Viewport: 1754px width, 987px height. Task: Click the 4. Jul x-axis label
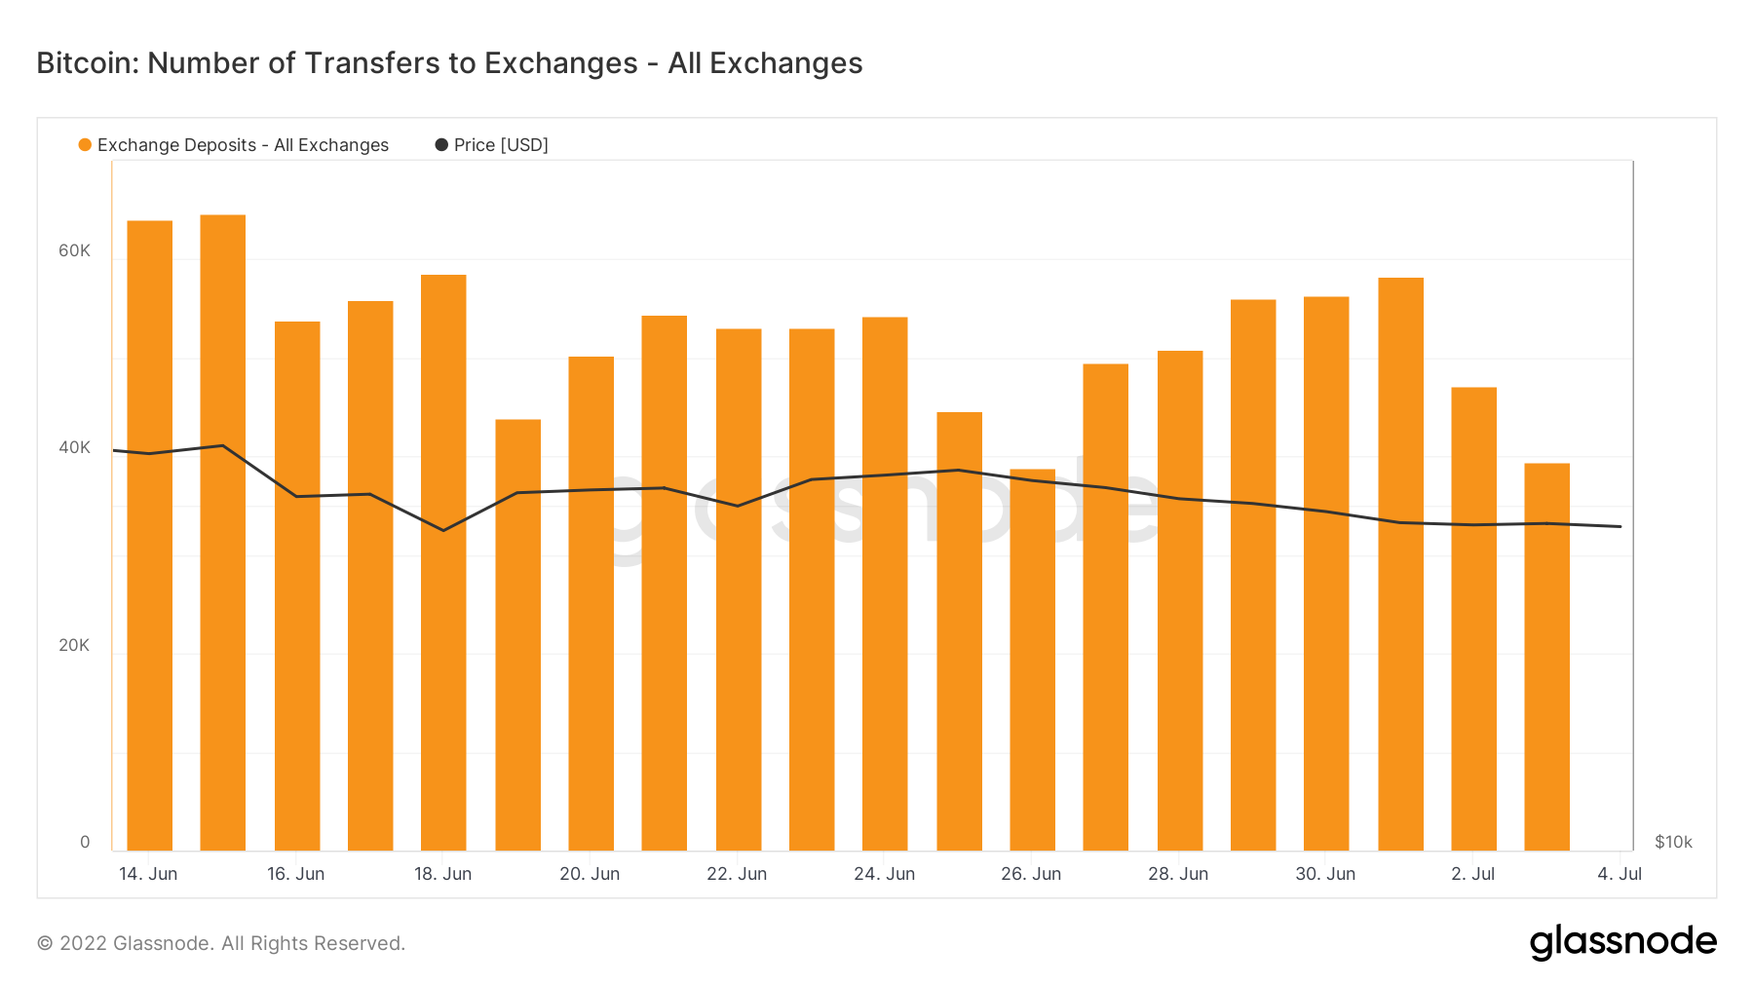pos(1620,874)
